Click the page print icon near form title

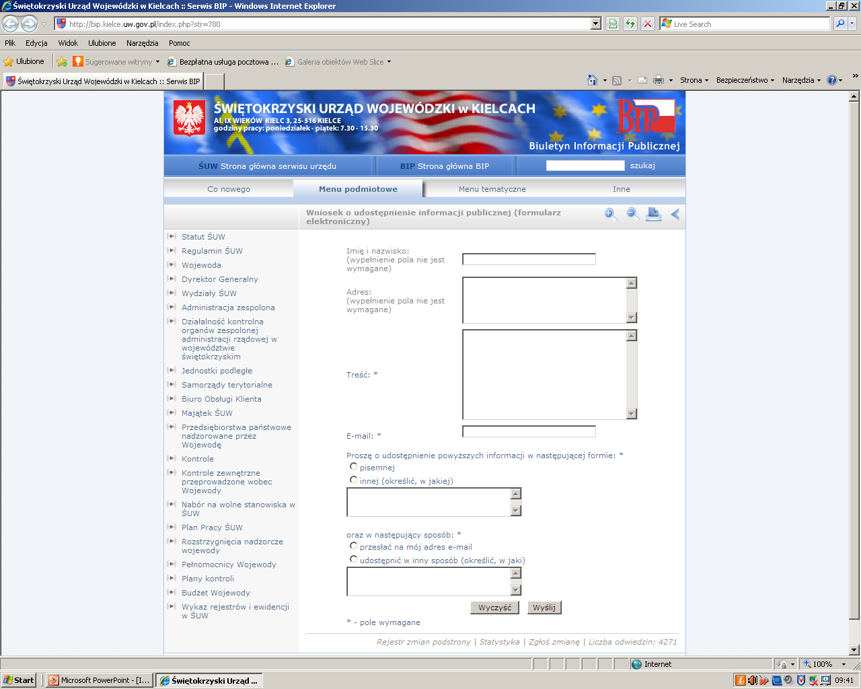click(x=654, y=215)
